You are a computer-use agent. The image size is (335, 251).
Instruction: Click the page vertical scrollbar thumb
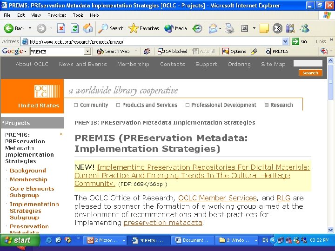coord(330,82)
